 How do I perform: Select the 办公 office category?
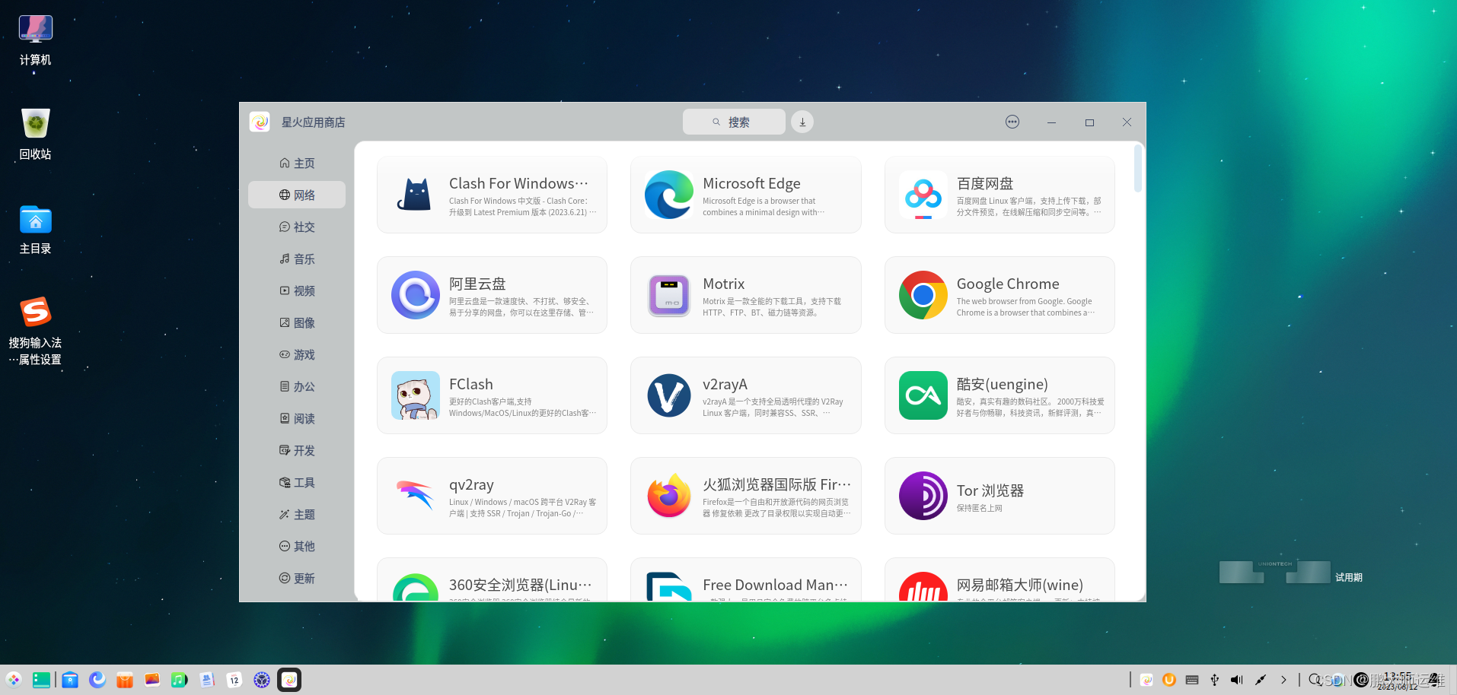click(297, 387)
